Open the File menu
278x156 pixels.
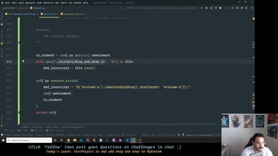[x=8, y=3]
